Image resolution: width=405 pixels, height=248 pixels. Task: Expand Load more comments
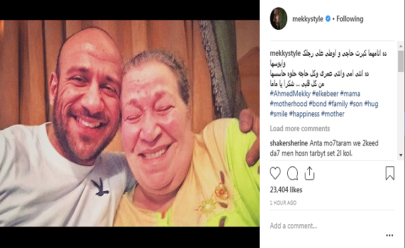[300, 128]
